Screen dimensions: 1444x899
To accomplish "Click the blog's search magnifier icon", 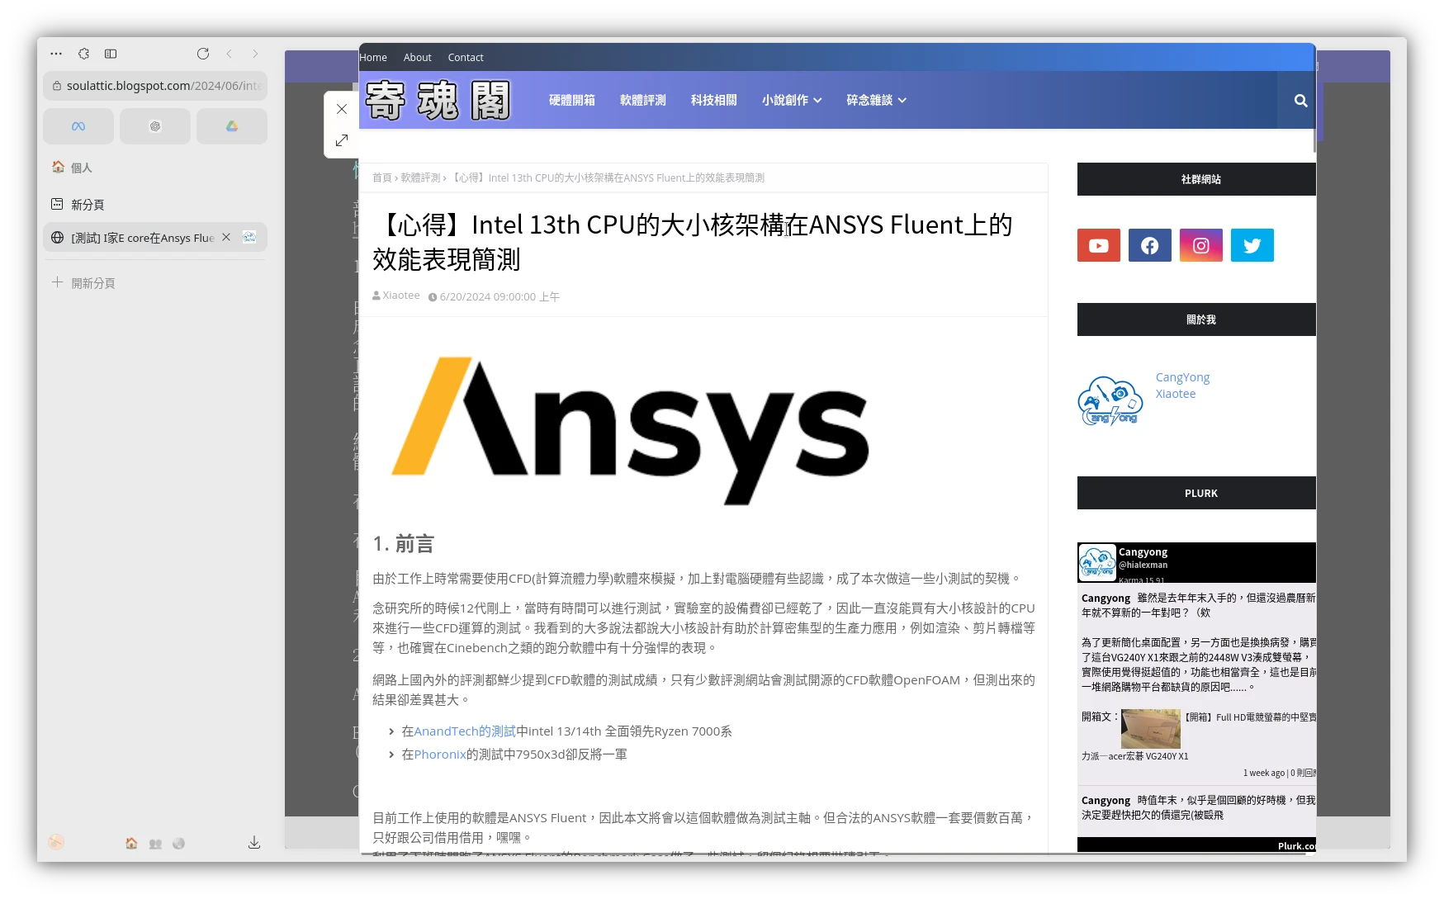I will click(1300, 101).
